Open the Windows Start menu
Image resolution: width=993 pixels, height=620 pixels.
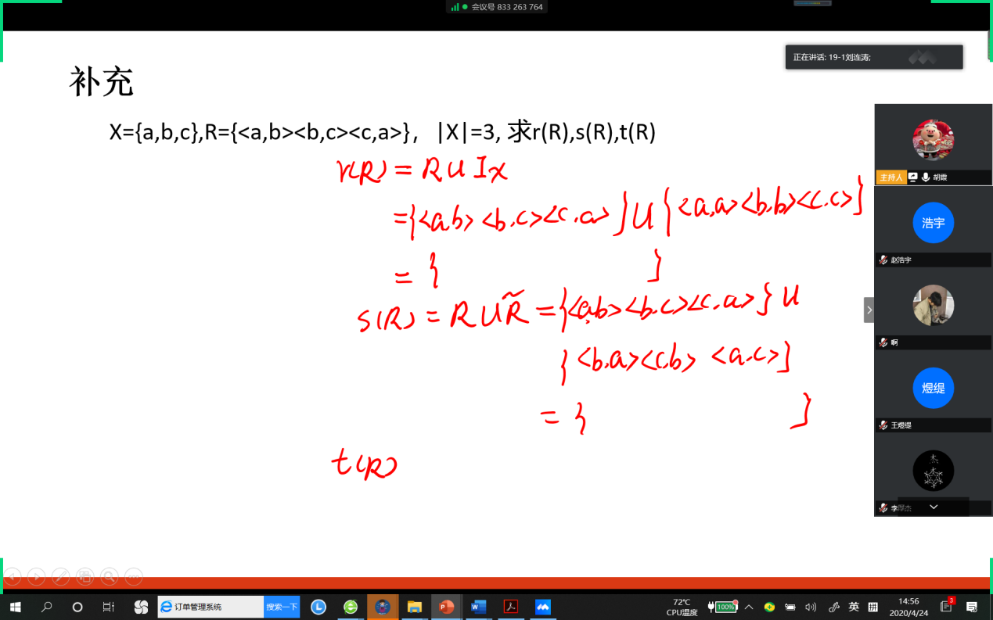(x=15, y=607)
